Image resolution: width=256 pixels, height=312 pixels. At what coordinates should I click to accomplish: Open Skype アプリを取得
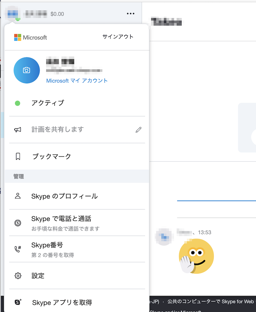pyautogui.click(x=77, y=302)
